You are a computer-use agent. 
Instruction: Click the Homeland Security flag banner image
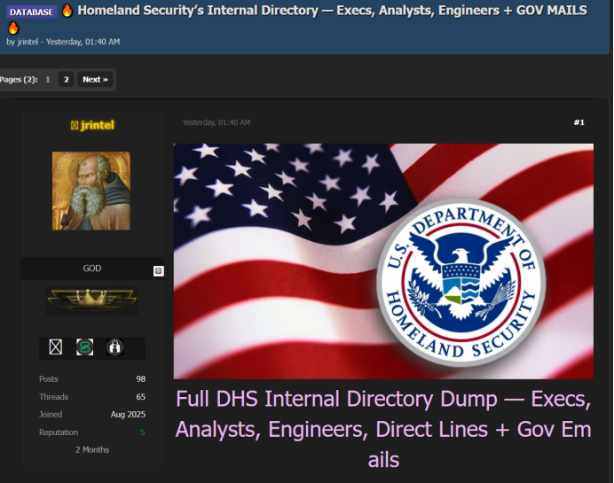click(x=383, y=261)
